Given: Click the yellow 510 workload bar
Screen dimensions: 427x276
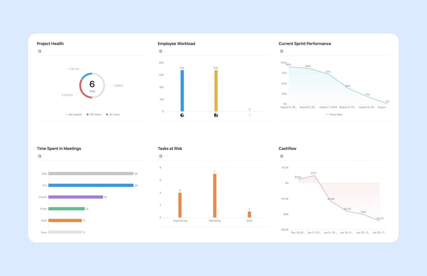Looking at the screenshot, I should 215,91.
